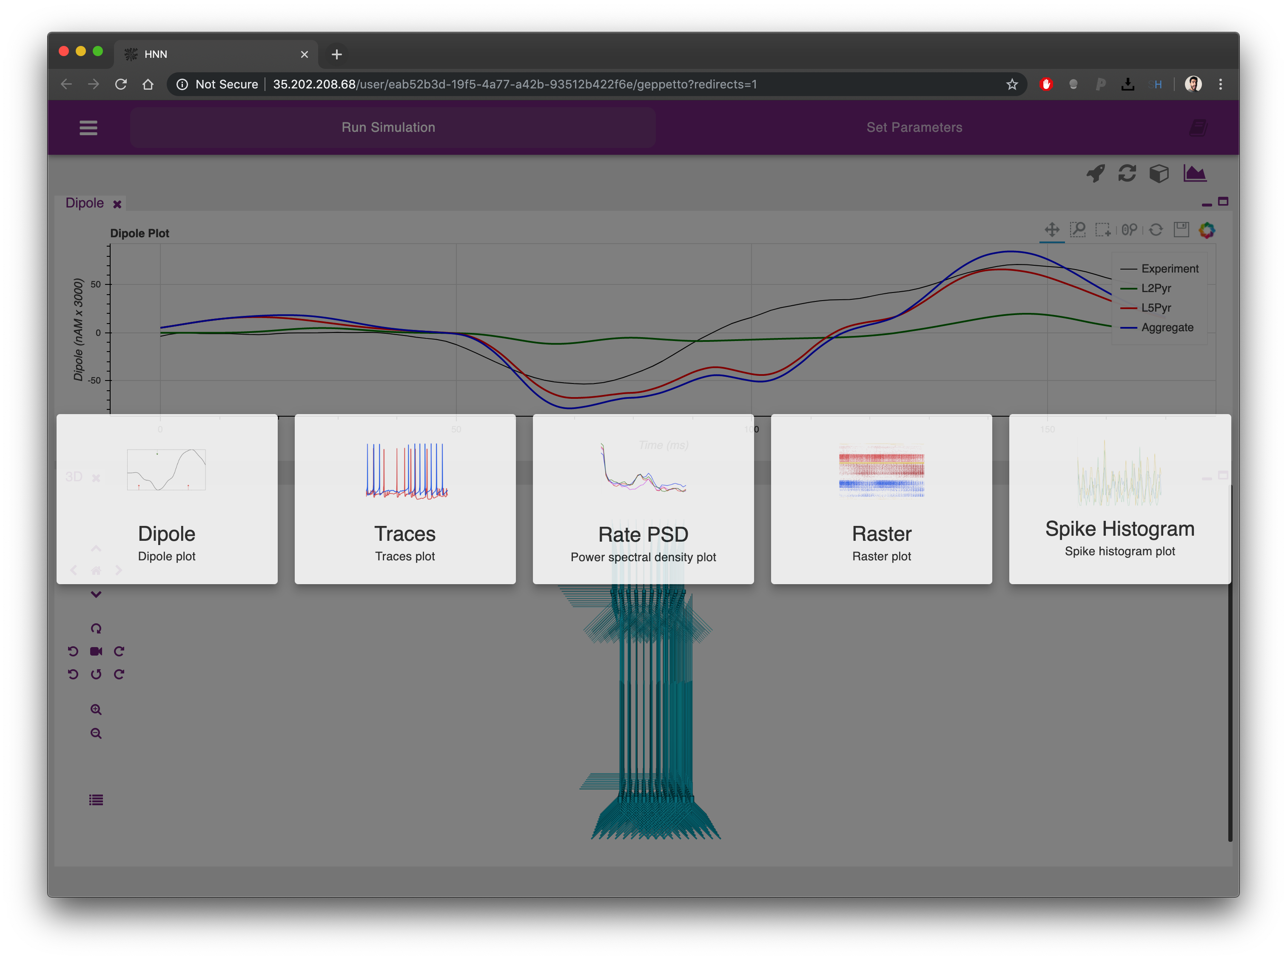Image resolution: width=1287 pixels, height=960 pixels.
Task: Open the hamburger menu
Action: pos(88,127)
